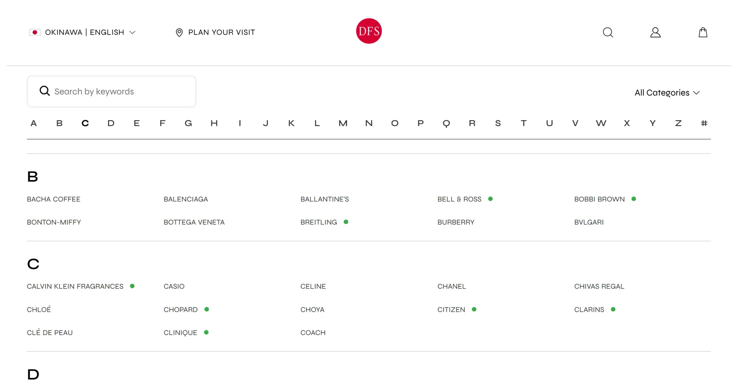Select letter C in alphabet bar
This screenshot has height=389, width=737.
85,123
